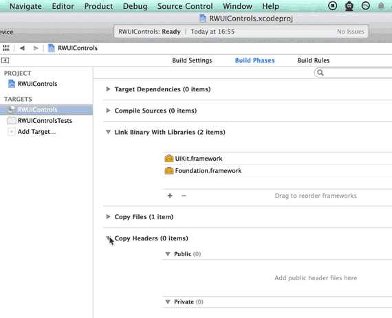Viewport: 392px width, 318px height.
Task: Switch to the Build Settings tab
Action: coord(192,60)
